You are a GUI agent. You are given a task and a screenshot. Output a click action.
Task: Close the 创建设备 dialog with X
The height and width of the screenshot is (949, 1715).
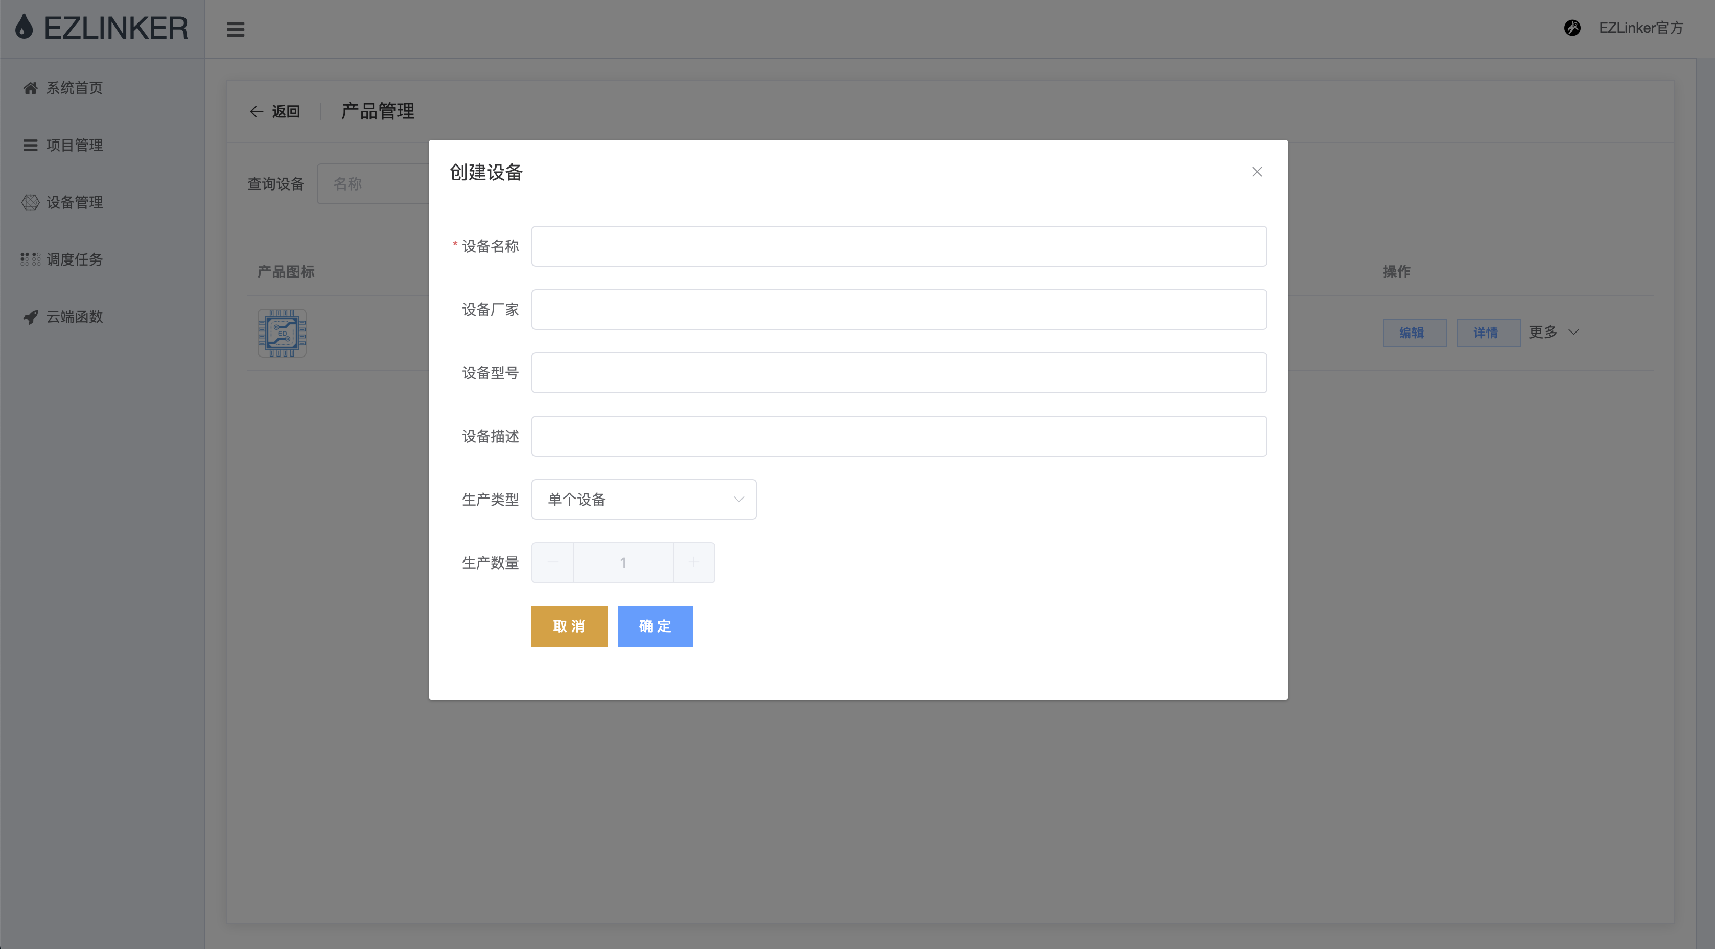[x=1256, y=172]
